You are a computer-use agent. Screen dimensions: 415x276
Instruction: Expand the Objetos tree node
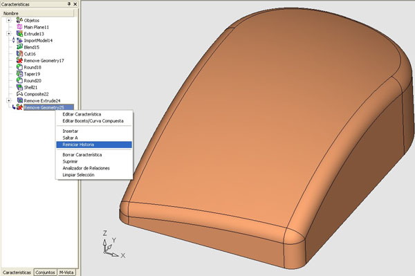click(9, 20)
